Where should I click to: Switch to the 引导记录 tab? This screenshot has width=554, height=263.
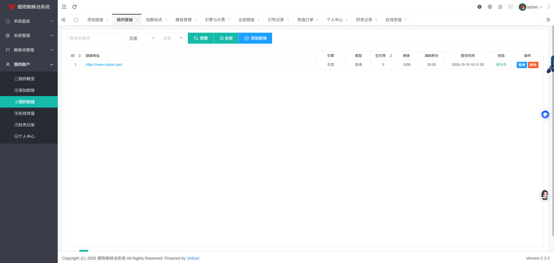(275, 20)
